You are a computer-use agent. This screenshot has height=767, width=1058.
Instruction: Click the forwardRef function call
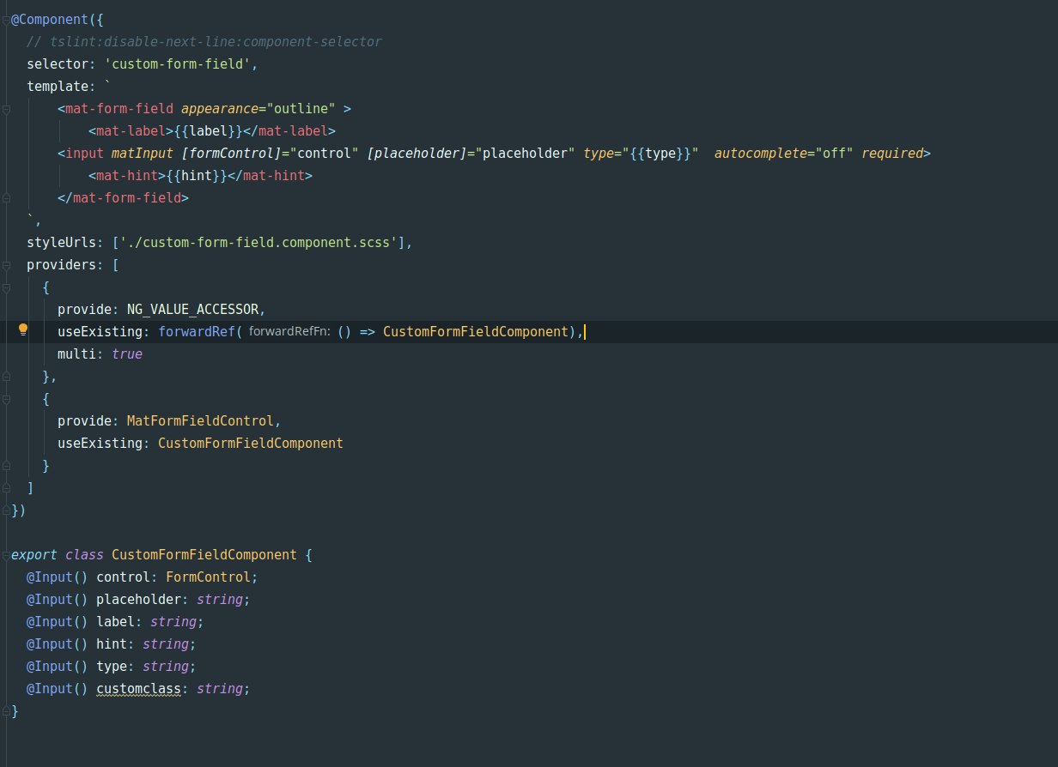[x=197, y=332]
